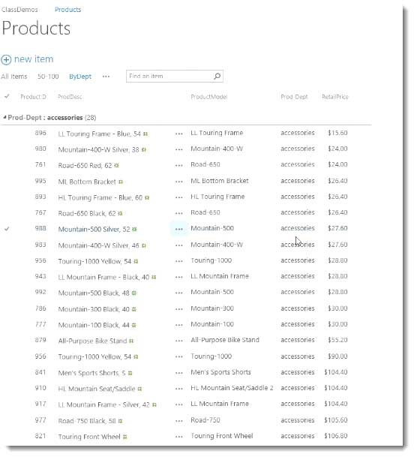The height and width of the screenshot is (457, 414).
Task: Click the search magnifier icon
Action: point(217,77)
